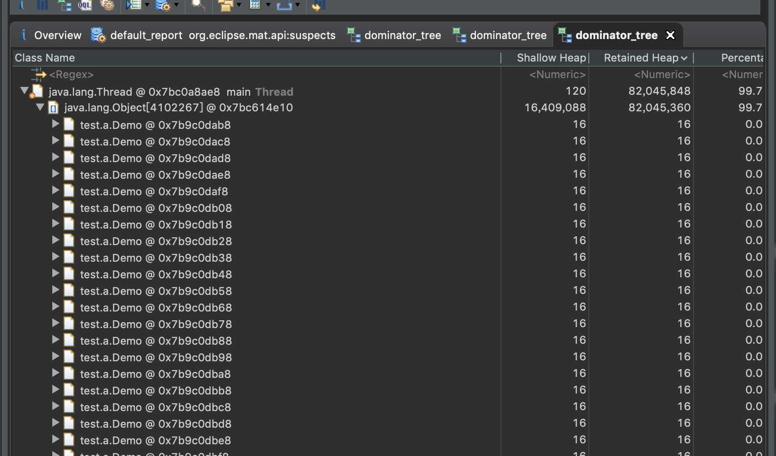Image resolution: width=776 pixels, height=456 pixels.
Task: Click the group-by folders toolbar icon
Action: (226, 5)
